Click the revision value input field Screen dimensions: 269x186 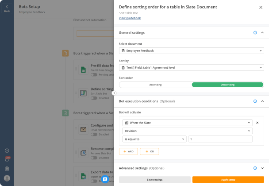pyautogui.click(x=220, y=139)
